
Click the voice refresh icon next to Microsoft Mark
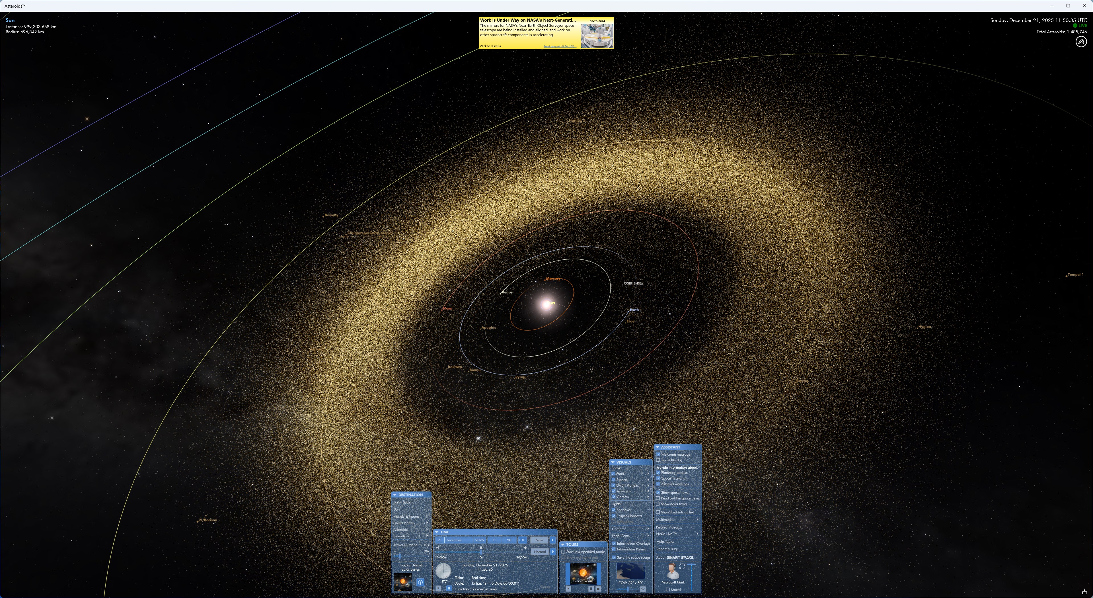682,567
